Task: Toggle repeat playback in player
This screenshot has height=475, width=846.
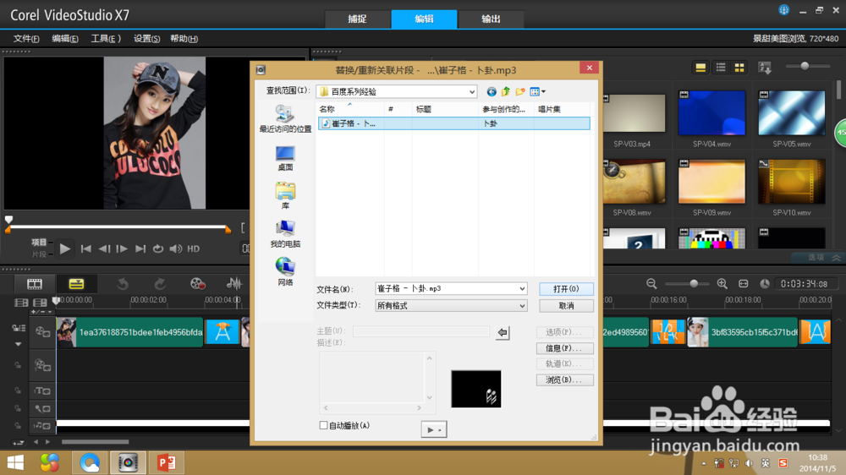Action: pyautogui.click(x=158, y=248)
